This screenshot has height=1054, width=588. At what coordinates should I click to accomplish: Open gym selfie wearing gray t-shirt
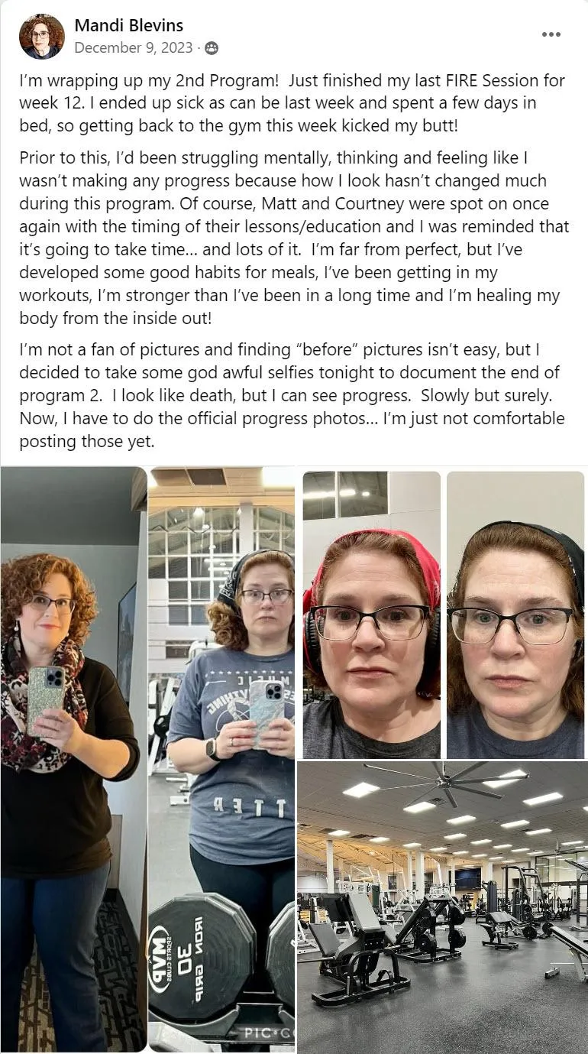click(221, 759)
